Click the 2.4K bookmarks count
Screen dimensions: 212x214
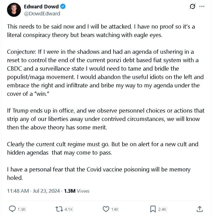(162, 209)
